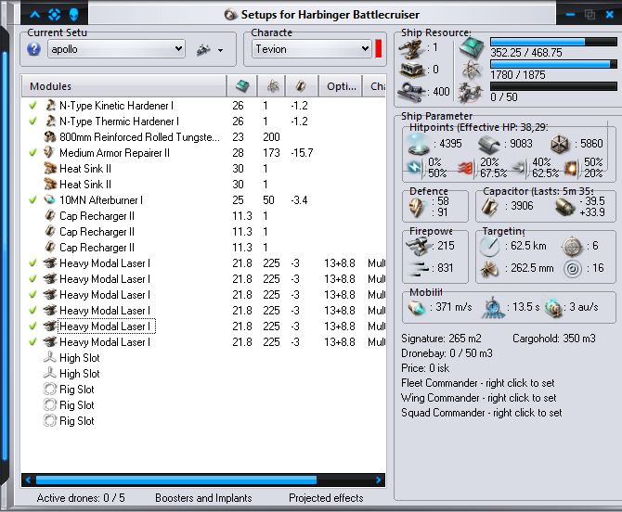The height and width of the screenshot is (512, 622).
Task: Toggle the 10MN Afterburner I checkmark
Action: [x=33, y=200]
